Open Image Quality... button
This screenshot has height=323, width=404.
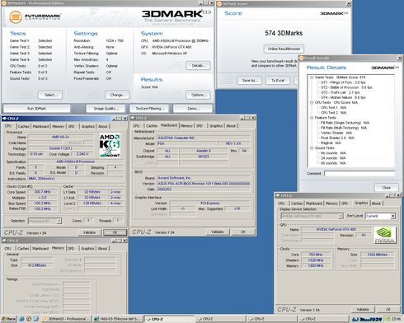coord(106,109)
